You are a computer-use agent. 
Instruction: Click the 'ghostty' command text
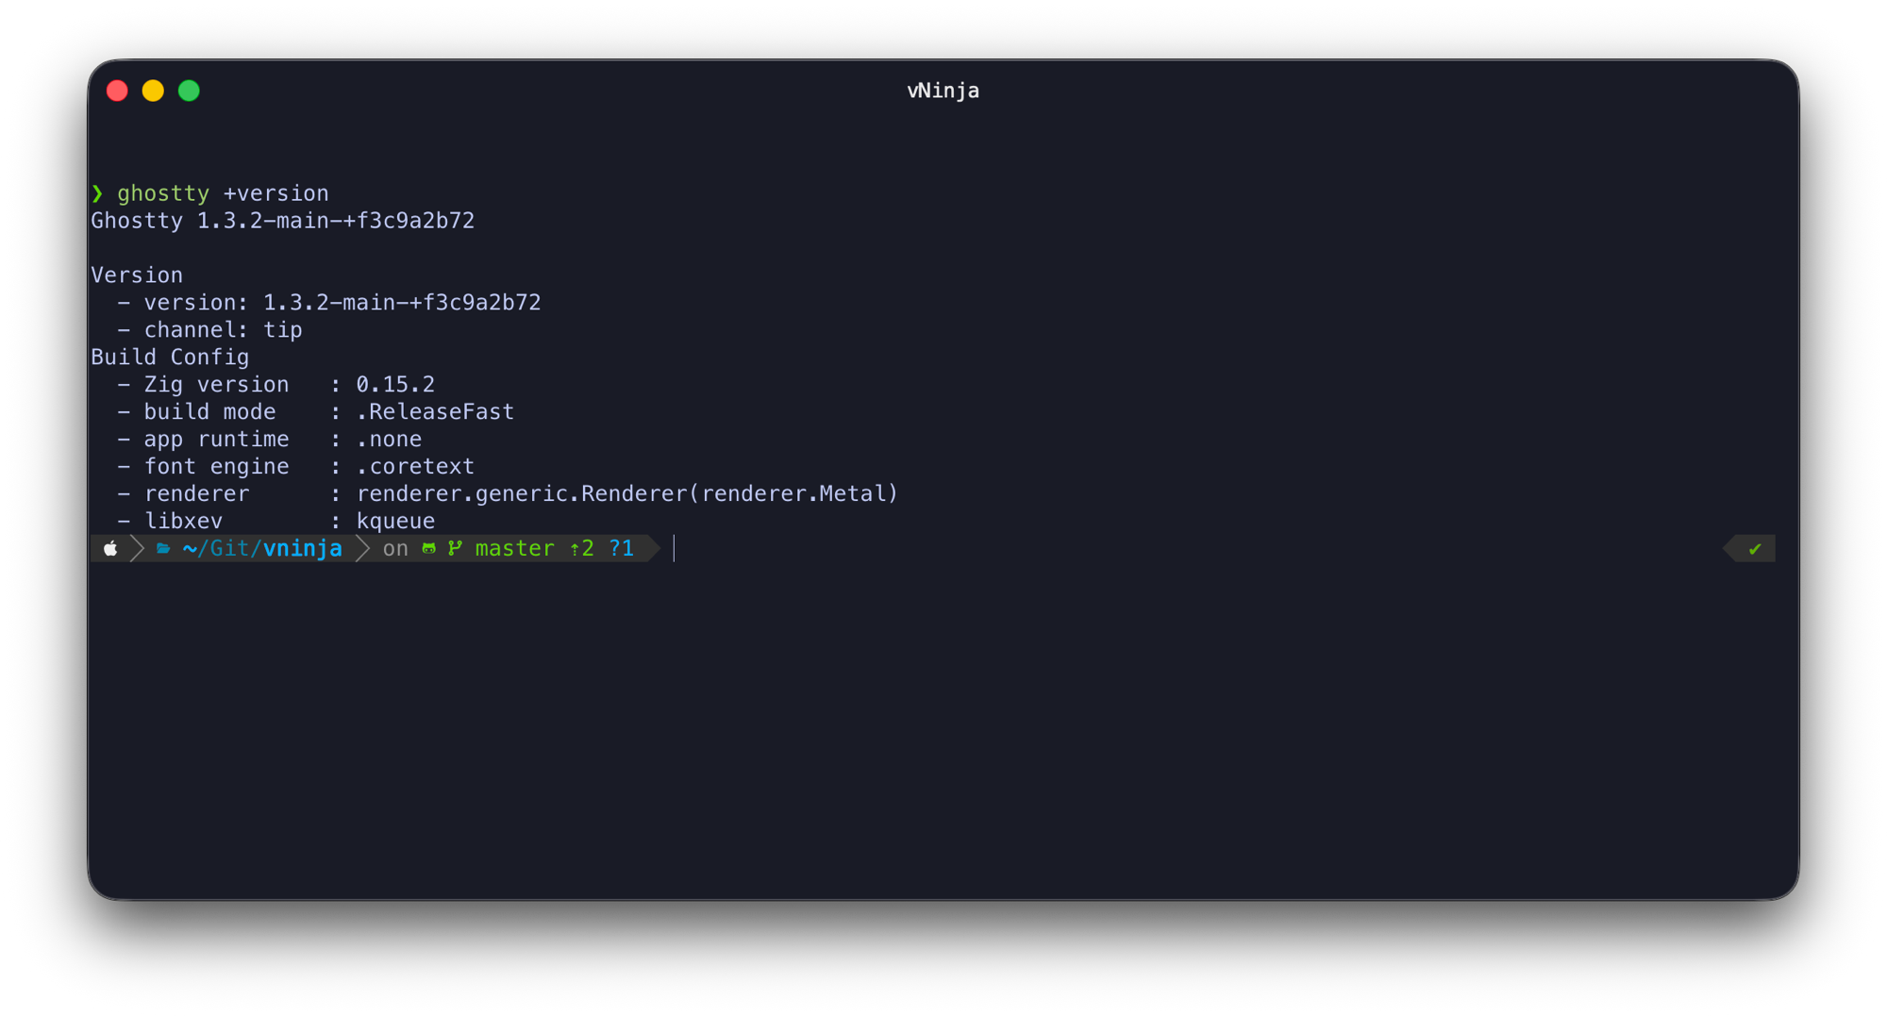[163, 193]
